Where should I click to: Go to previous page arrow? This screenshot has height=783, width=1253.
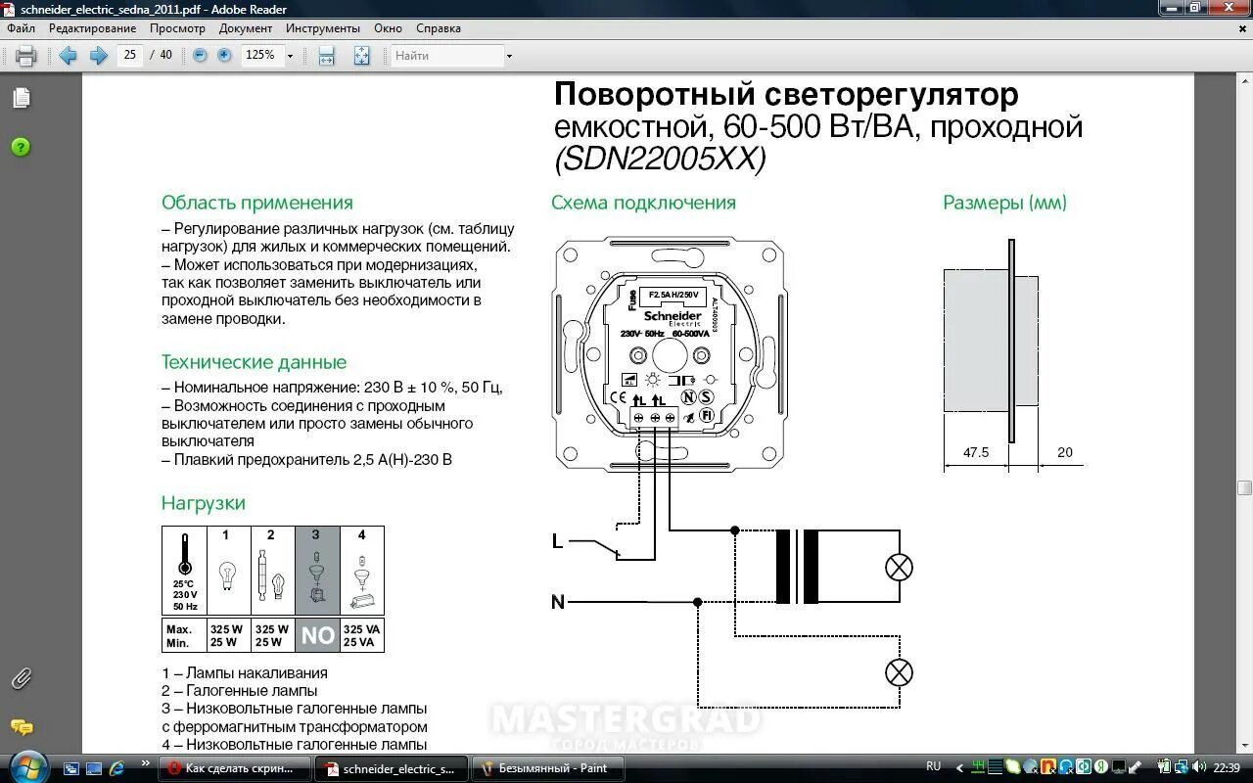(68, 56)
